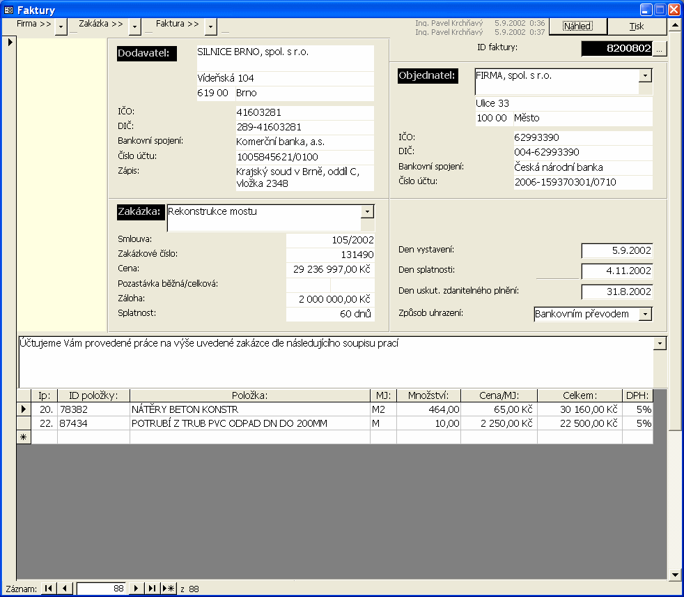Click the Den splatnosti date field
The width and height of the screenshot is (684, 597).
tap(616, 271)
